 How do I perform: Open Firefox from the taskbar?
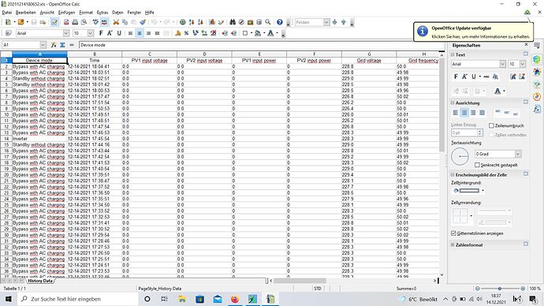[x=235, y=299]
